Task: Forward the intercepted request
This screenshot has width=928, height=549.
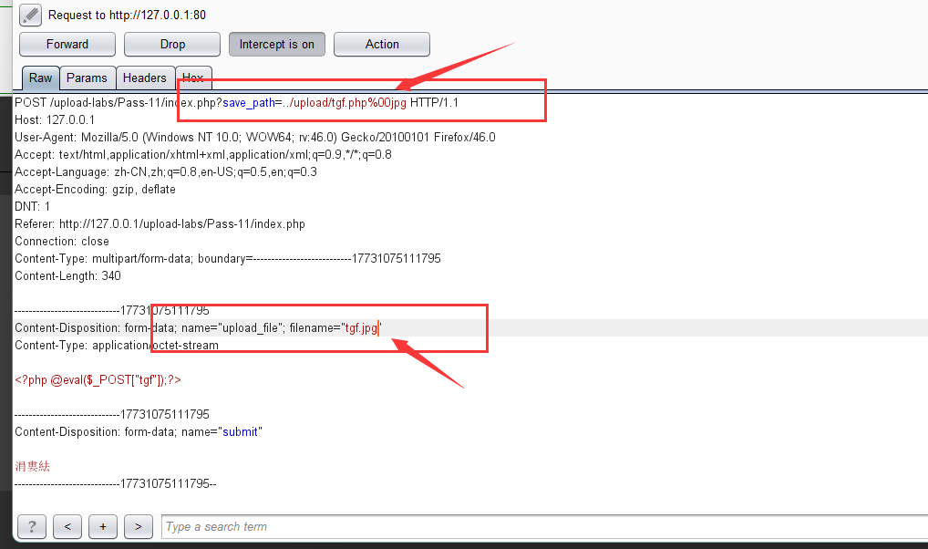Action: pos(67,45)
